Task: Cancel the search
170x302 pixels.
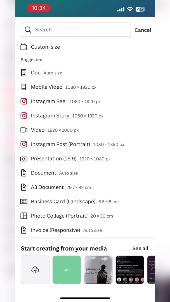Action: (143, 30)
